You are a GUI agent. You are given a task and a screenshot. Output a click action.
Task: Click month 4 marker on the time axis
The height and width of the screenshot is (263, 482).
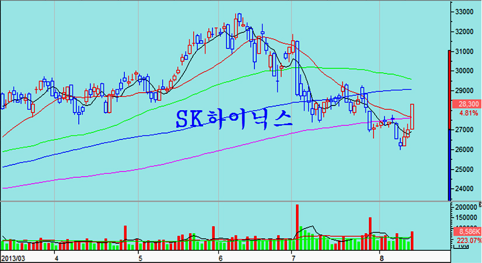tap(56, 257)
